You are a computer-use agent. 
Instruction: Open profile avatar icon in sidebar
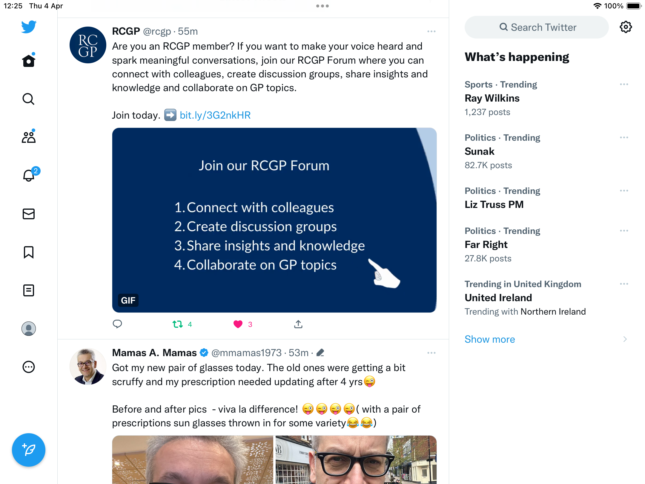coord(29,329)
